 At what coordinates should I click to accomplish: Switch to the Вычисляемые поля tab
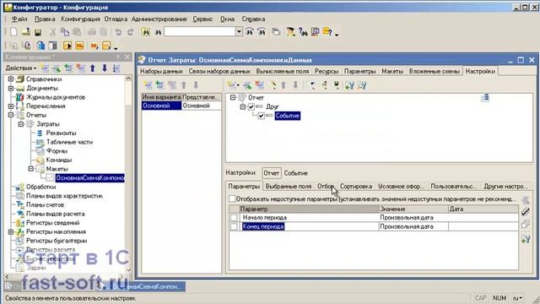(x=282, y=71)
